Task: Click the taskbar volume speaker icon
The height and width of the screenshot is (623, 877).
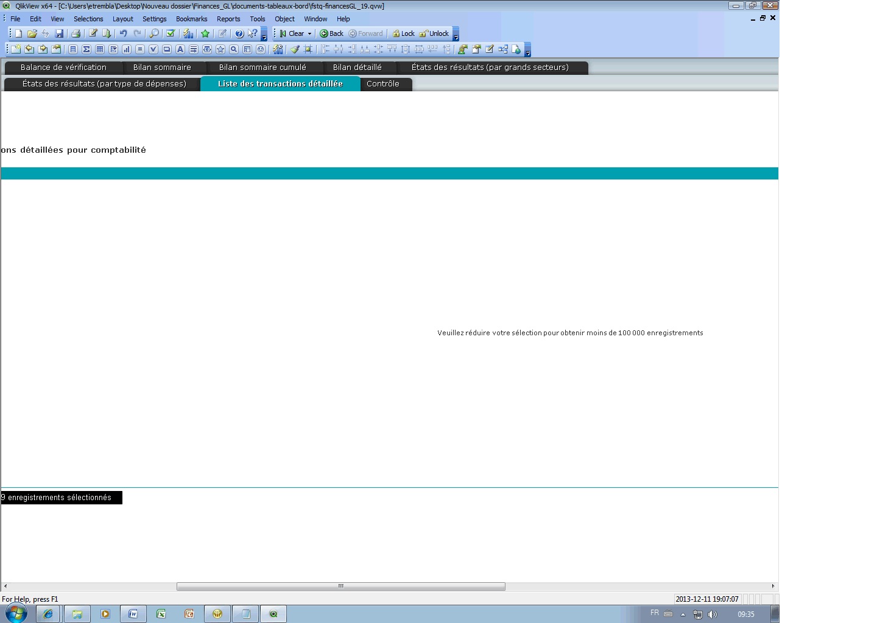Action: click(x=713, y=614)
